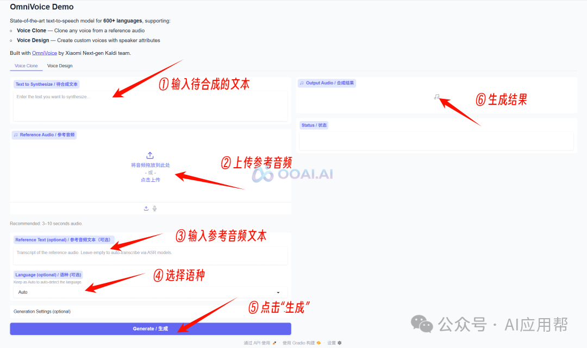Click the Generate / 生成 button
The height and width of the screenshot is (348, 587).
pyautogui.click(x=150, y=328)
